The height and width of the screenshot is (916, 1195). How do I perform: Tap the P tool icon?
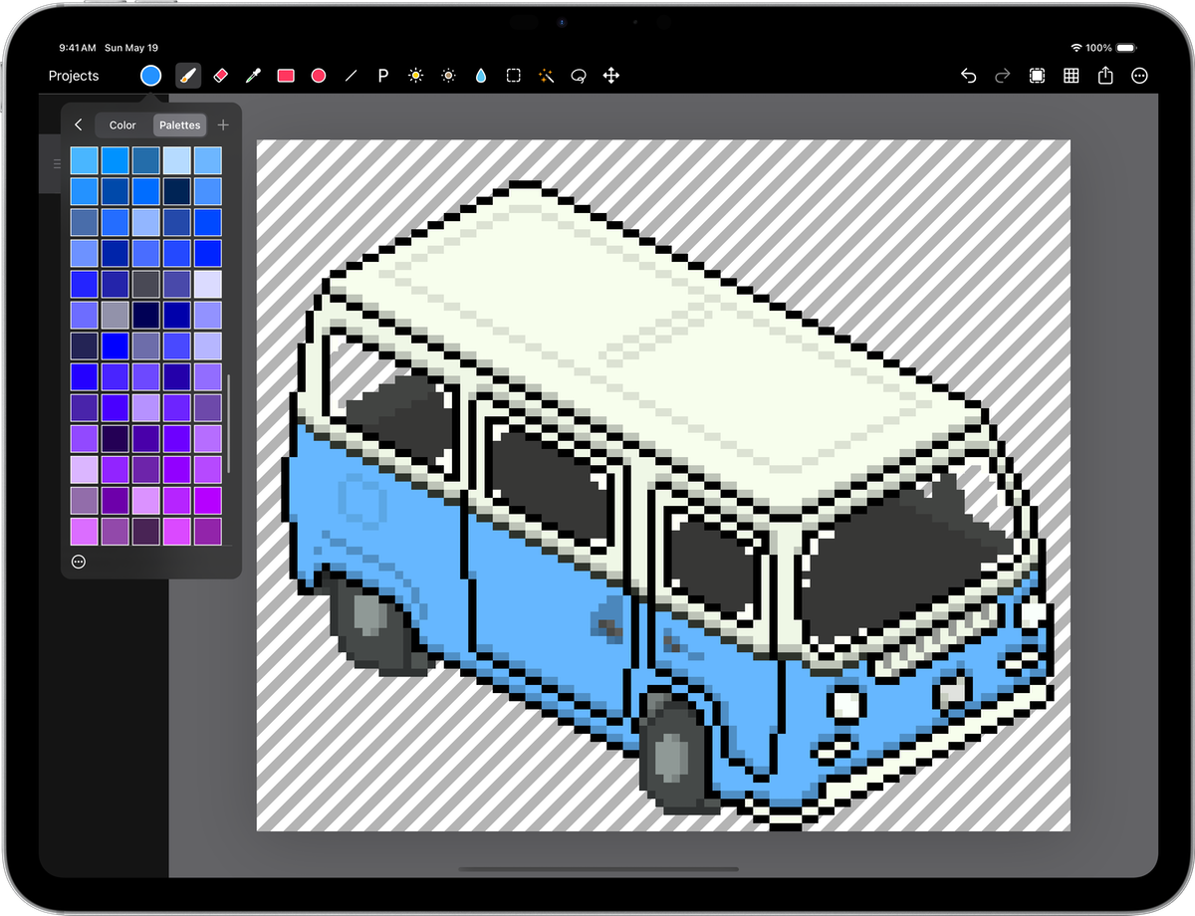(382, 76)
